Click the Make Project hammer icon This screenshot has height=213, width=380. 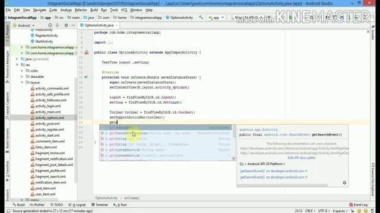point(201,17)
